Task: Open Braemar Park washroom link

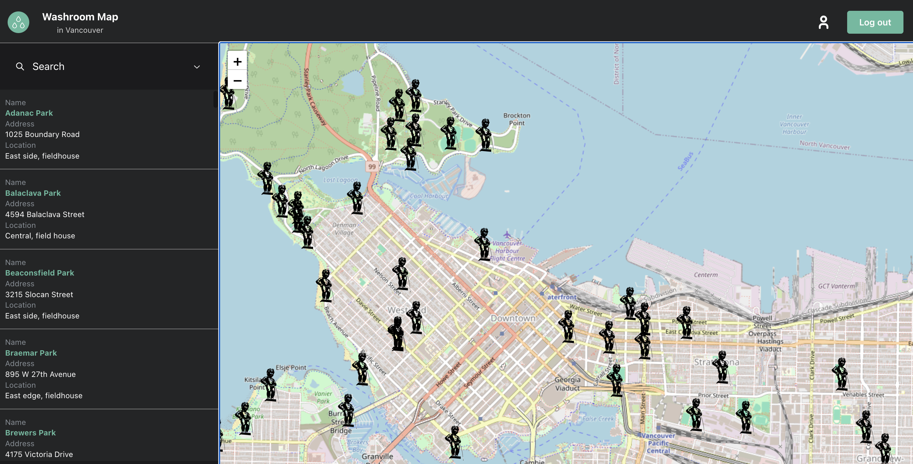Action: tap(31, 353)
